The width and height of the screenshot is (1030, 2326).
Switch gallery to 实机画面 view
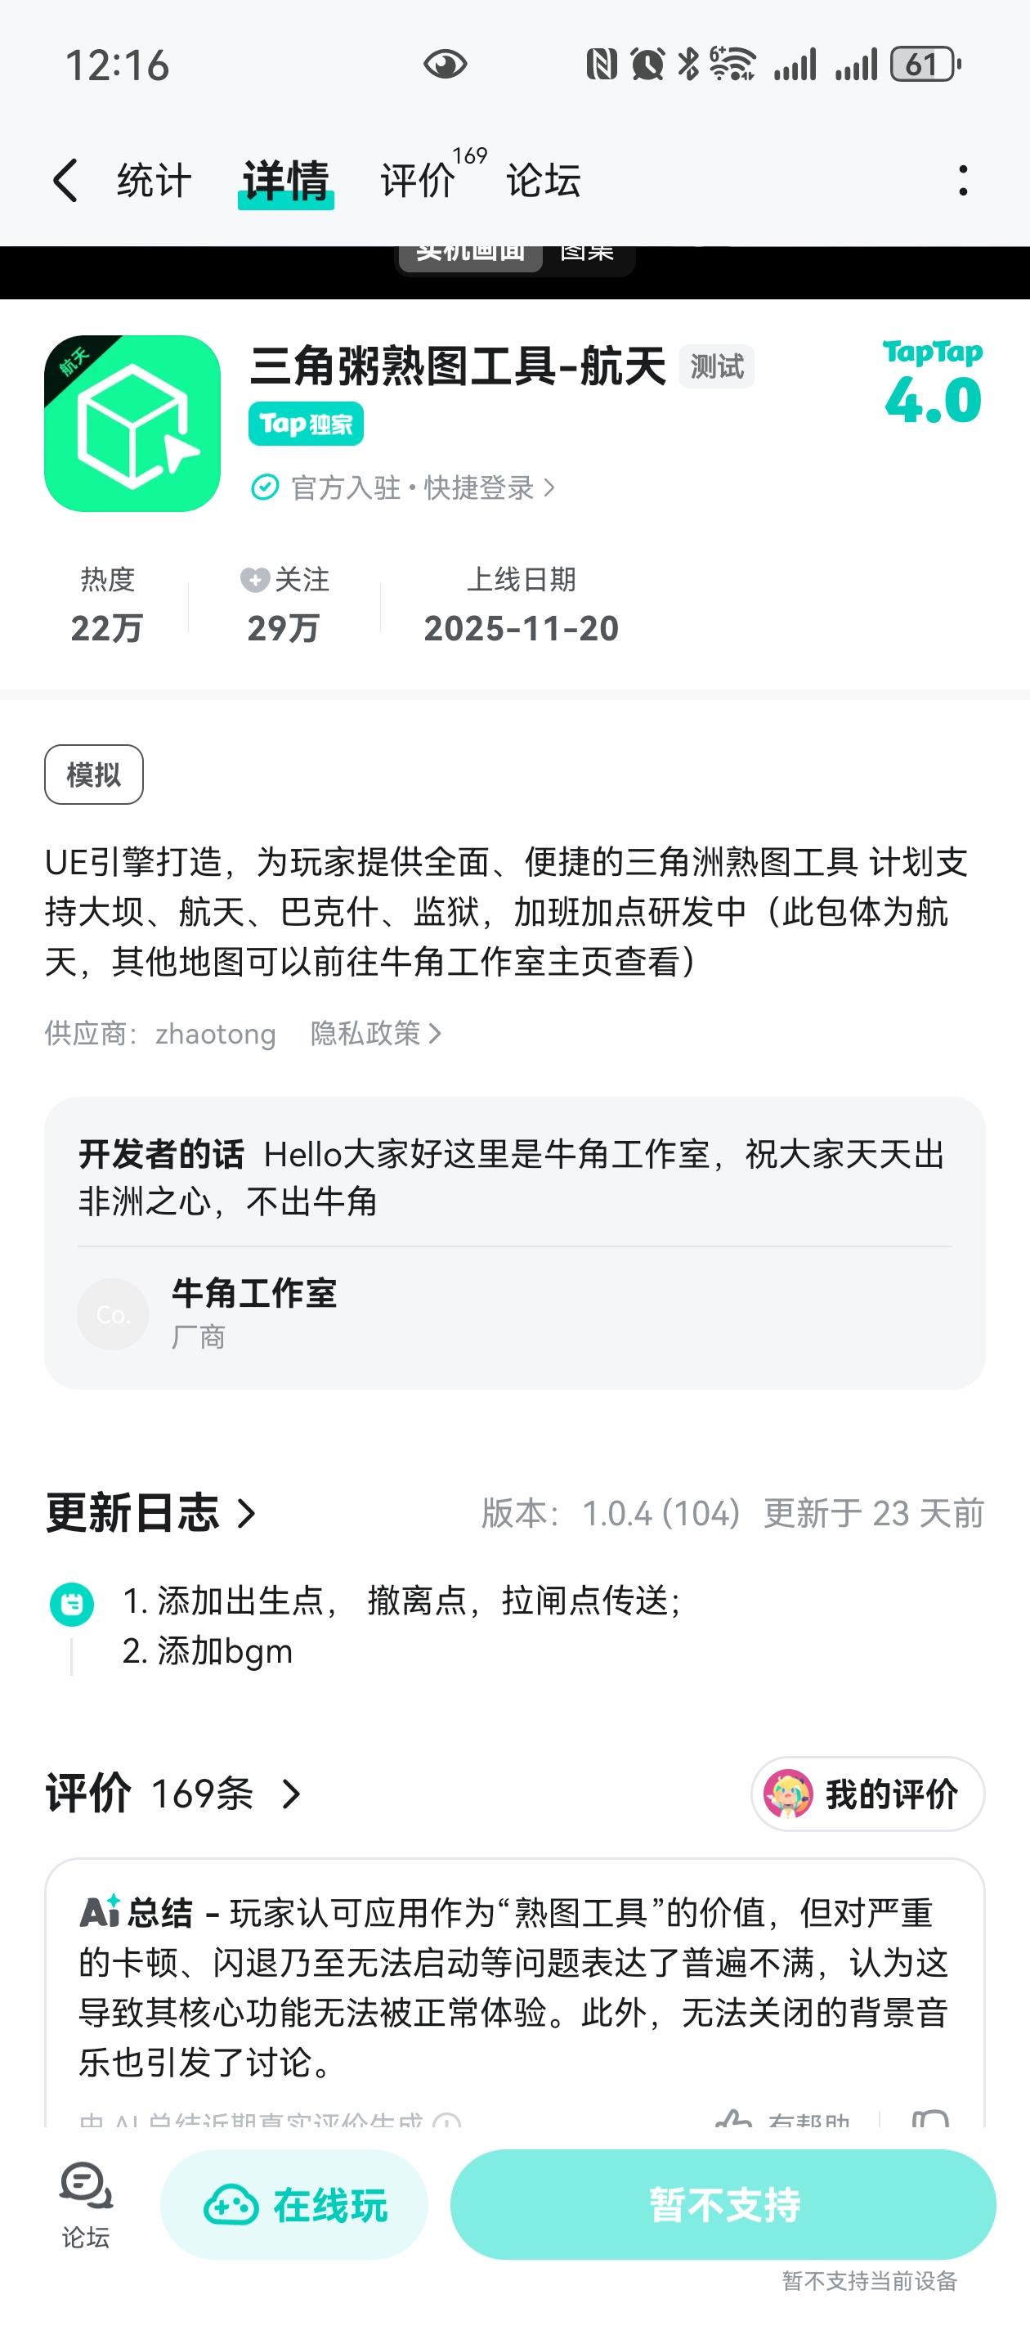(470, 253)
